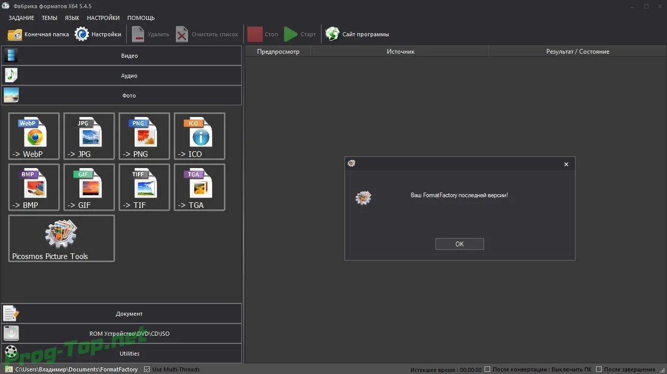The width and height of the screenshot is (667, 374).
Task: Select the -> BMP conversion icon
Action: 34,188
